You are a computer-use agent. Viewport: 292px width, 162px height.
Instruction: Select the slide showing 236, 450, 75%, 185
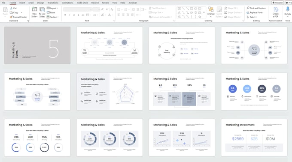pos(37,138)
